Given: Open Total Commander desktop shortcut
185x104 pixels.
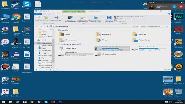Looking at the screenshot, I should [x=16, y=56].
